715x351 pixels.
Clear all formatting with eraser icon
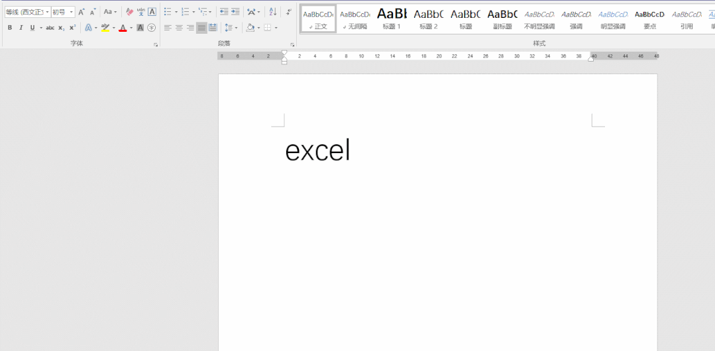coord(129,12)
